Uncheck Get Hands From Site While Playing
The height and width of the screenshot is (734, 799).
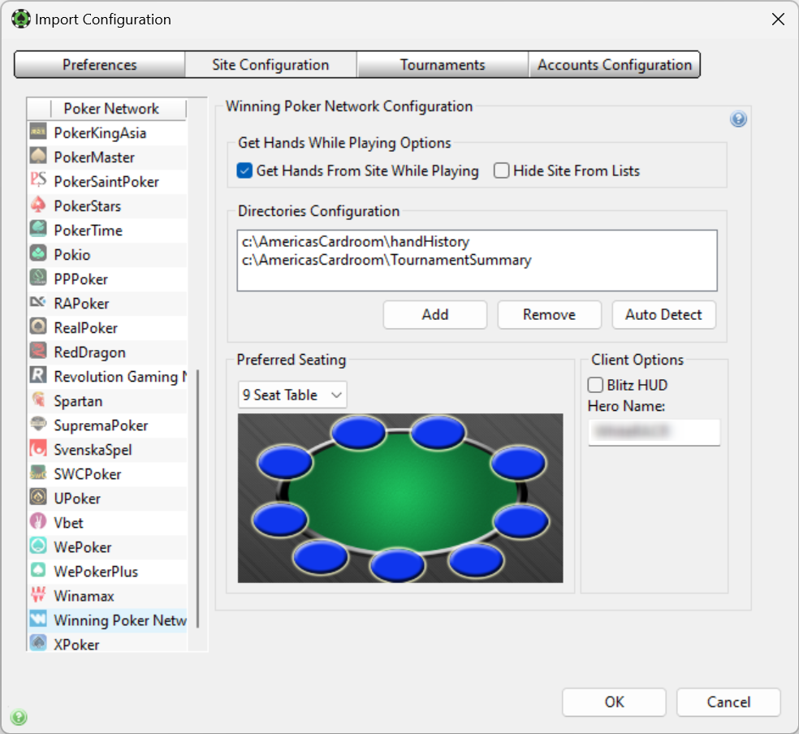pos(244,171)
